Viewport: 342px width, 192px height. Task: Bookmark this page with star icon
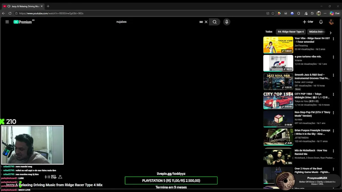(x=273, y=13)
